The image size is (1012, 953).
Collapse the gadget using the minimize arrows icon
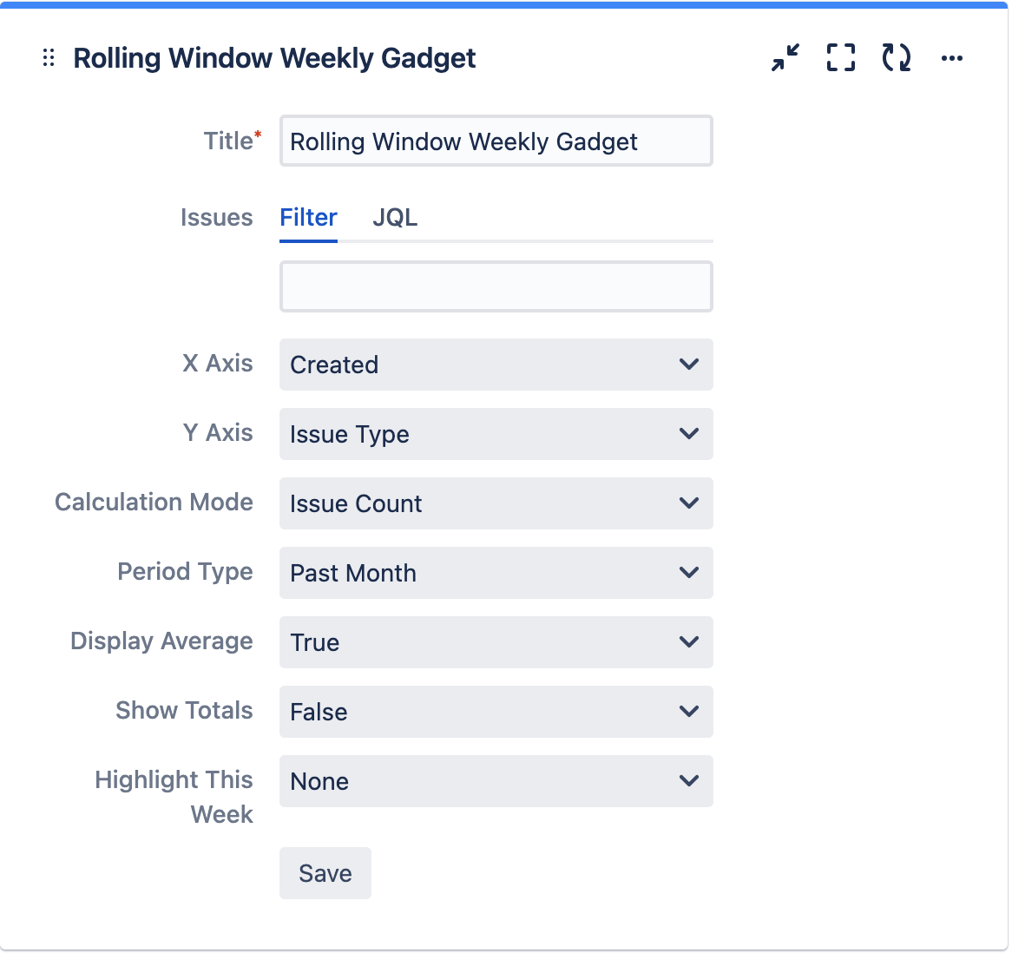click(784, 57)
